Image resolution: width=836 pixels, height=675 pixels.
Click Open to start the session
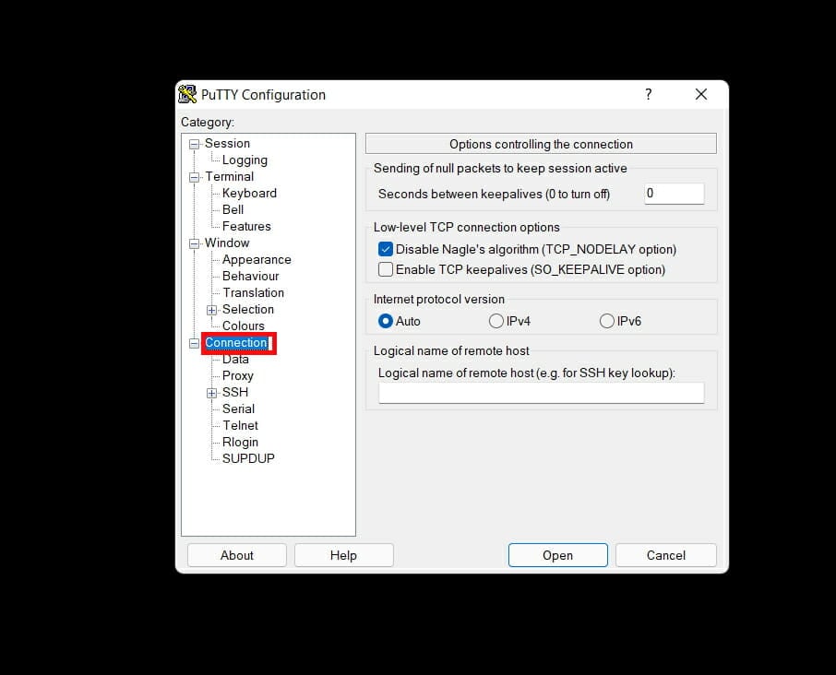(557, 555)
